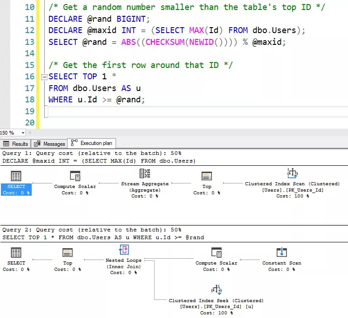Click Clustered Index Seek Cost: 100 % text
The image size is (348, 318).
(x=217, y=313)
